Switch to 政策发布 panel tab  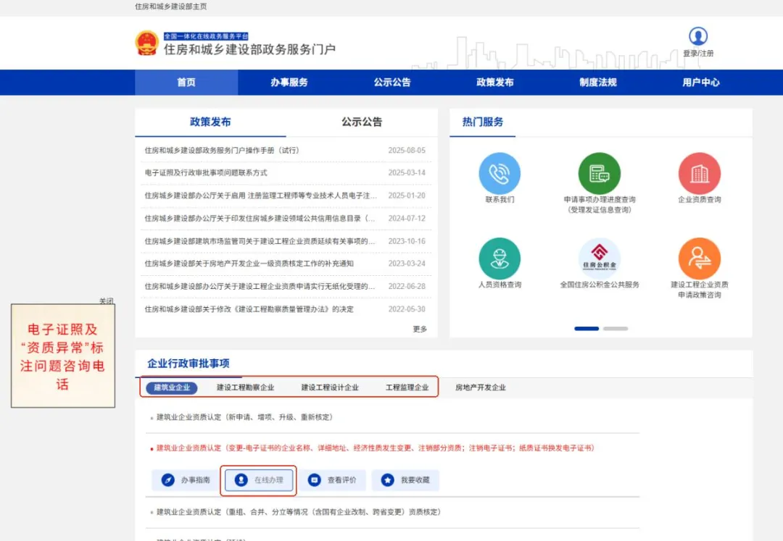[210, 122]
